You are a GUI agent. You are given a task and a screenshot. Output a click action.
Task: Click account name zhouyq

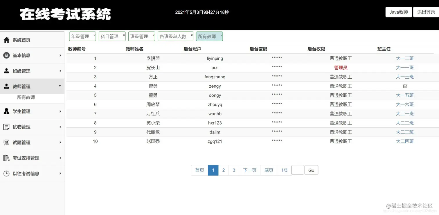215,104
